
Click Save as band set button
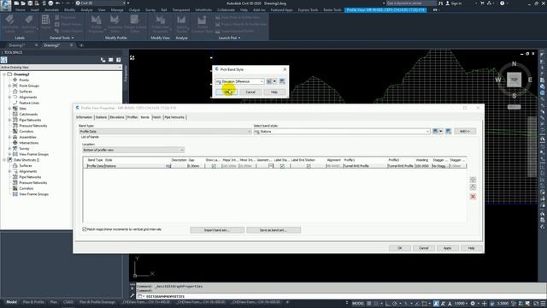tap(273, 230)
